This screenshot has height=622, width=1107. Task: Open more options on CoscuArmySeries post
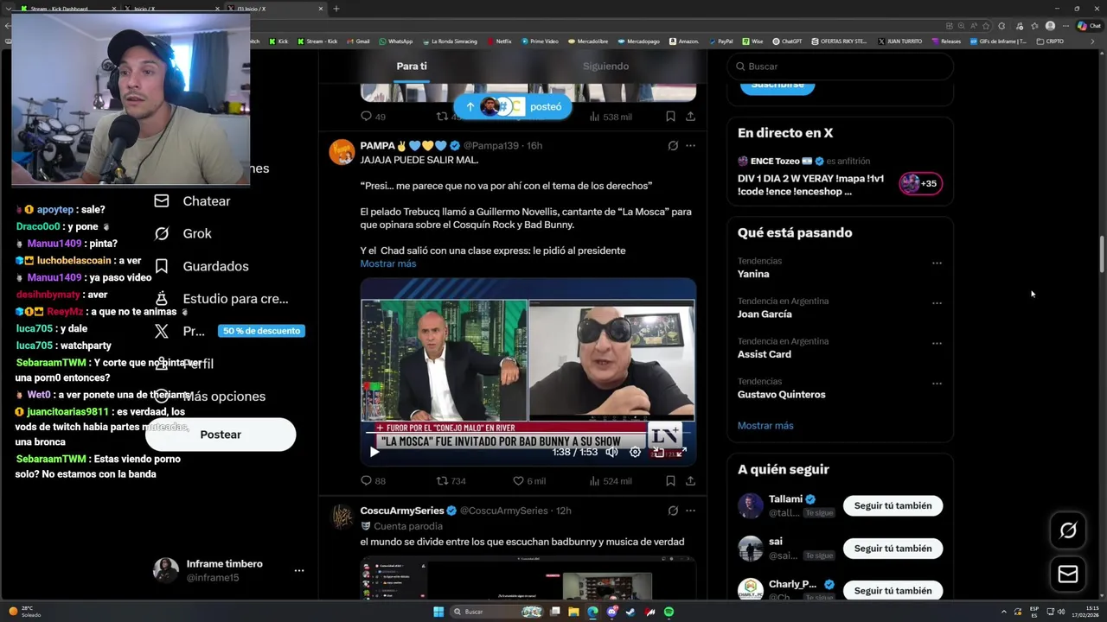point(690,511)
